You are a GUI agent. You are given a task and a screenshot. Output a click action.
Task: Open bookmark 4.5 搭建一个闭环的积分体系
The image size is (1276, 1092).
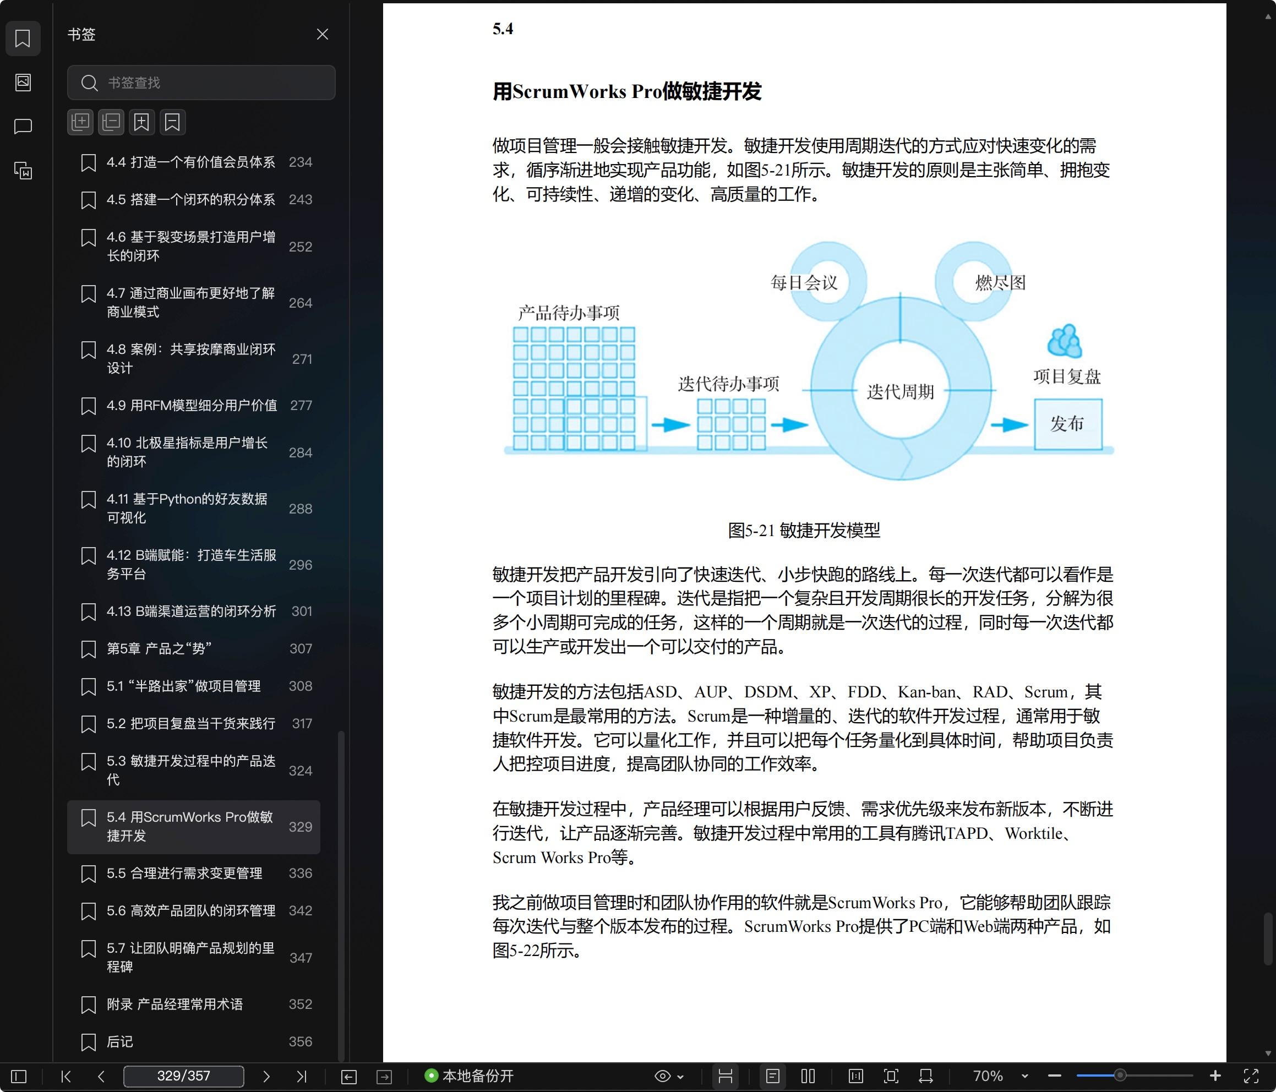point(194,200)
